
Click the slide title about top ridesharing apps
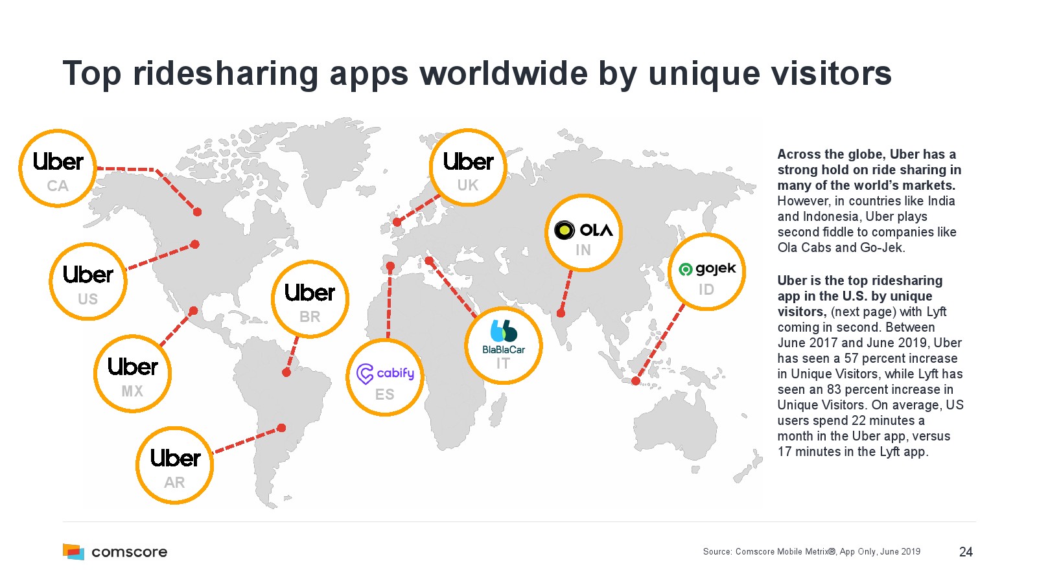tap(477, 73)
